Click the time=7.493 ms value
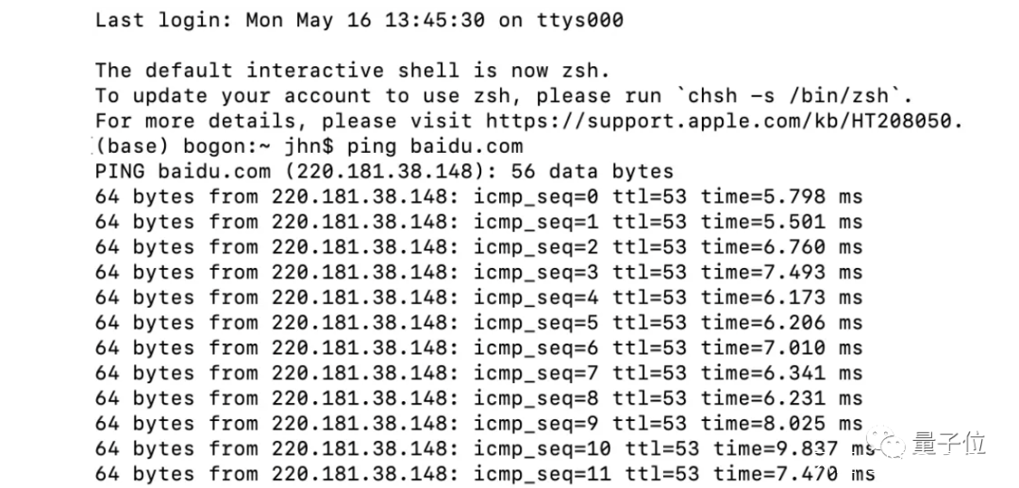Image resolution: width=1019 pixels, height=488 pixels. tap(781, 273)
